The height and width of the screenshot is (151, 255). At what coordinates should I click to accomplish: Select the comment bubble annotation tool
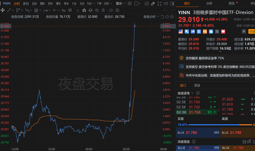pyautogui.click(x=70, y=10)
